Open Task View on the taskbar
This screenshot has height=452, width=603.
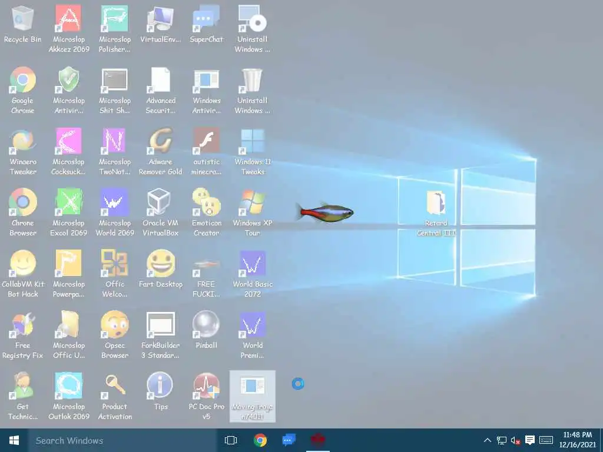tap(231, 440)
